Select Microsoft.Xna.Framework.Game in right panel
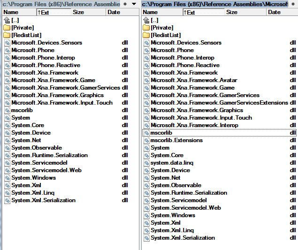This screenshot has height=250, width=298. click(x=193, y=88)
